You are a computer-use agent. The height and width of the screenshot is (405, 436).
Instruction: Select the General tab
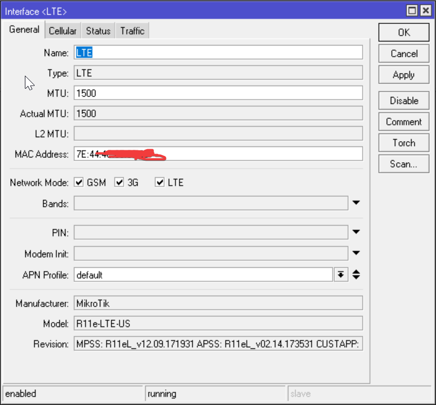click(24, 30)
